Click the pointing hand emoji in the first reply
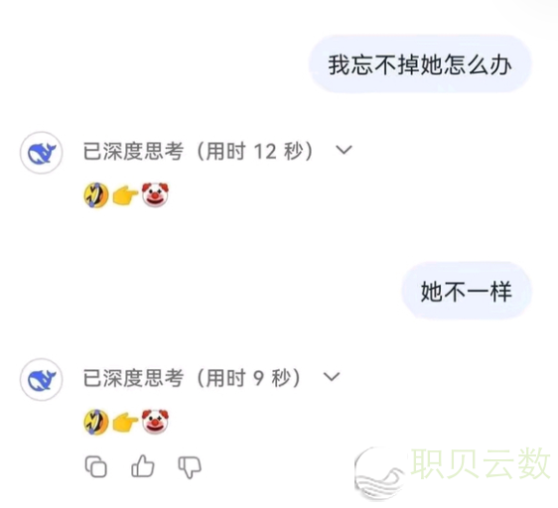Viewport: 558px width, 508px height. (125, 195)
